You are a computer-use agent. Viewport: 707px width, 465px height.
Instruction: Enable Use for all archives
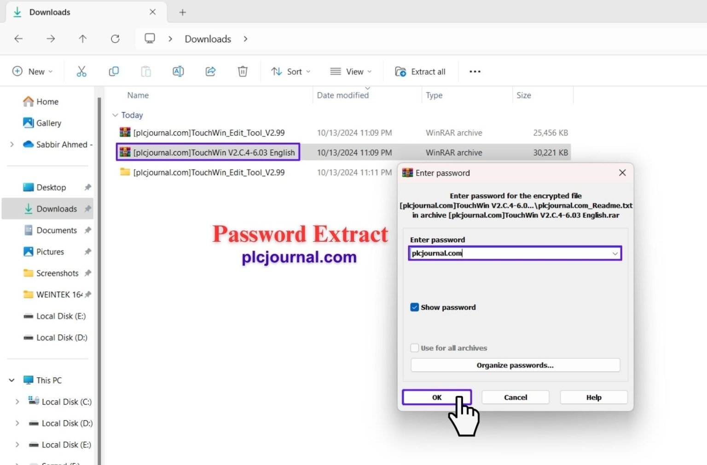[415, 348]
